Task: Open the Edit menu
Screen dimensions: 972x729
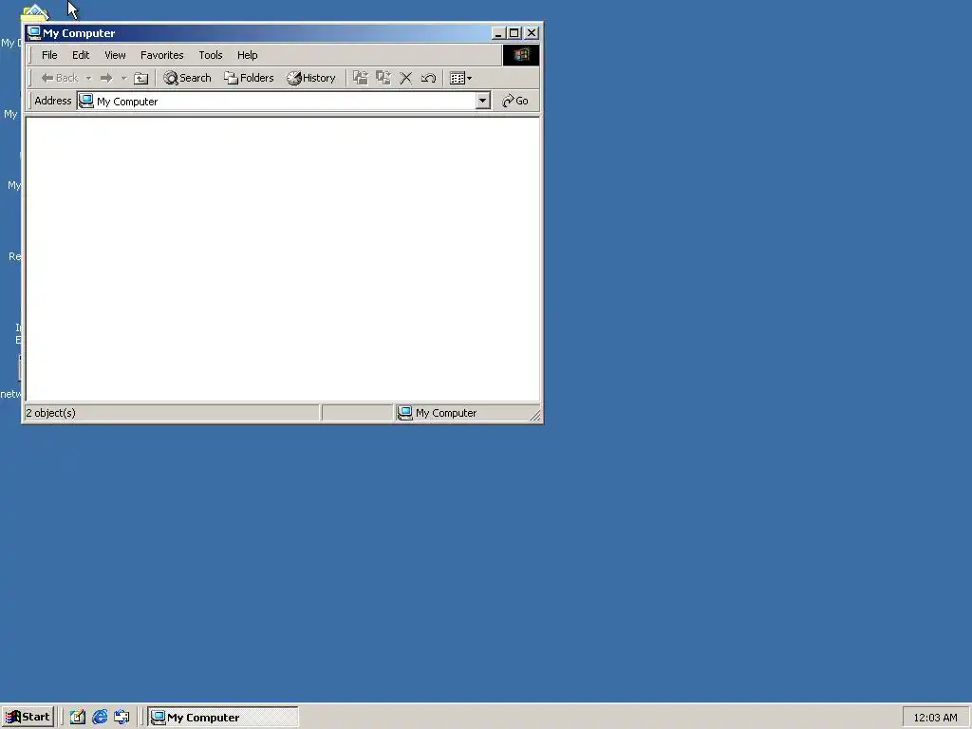Action: [x=81, y=55]
